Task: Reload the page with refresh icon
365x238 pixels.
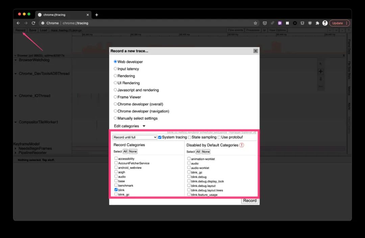Action: [33, 23]
